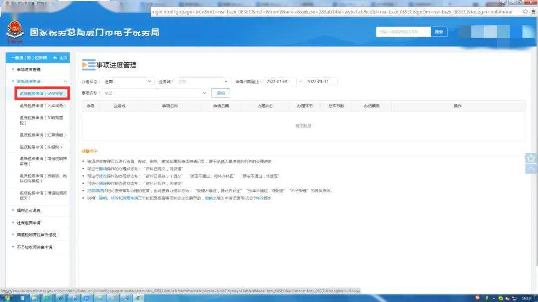Screen dimensions: 538x302
Task: Collapse the 退抵税费申请 menu section
Action: [x=65, y=81]
